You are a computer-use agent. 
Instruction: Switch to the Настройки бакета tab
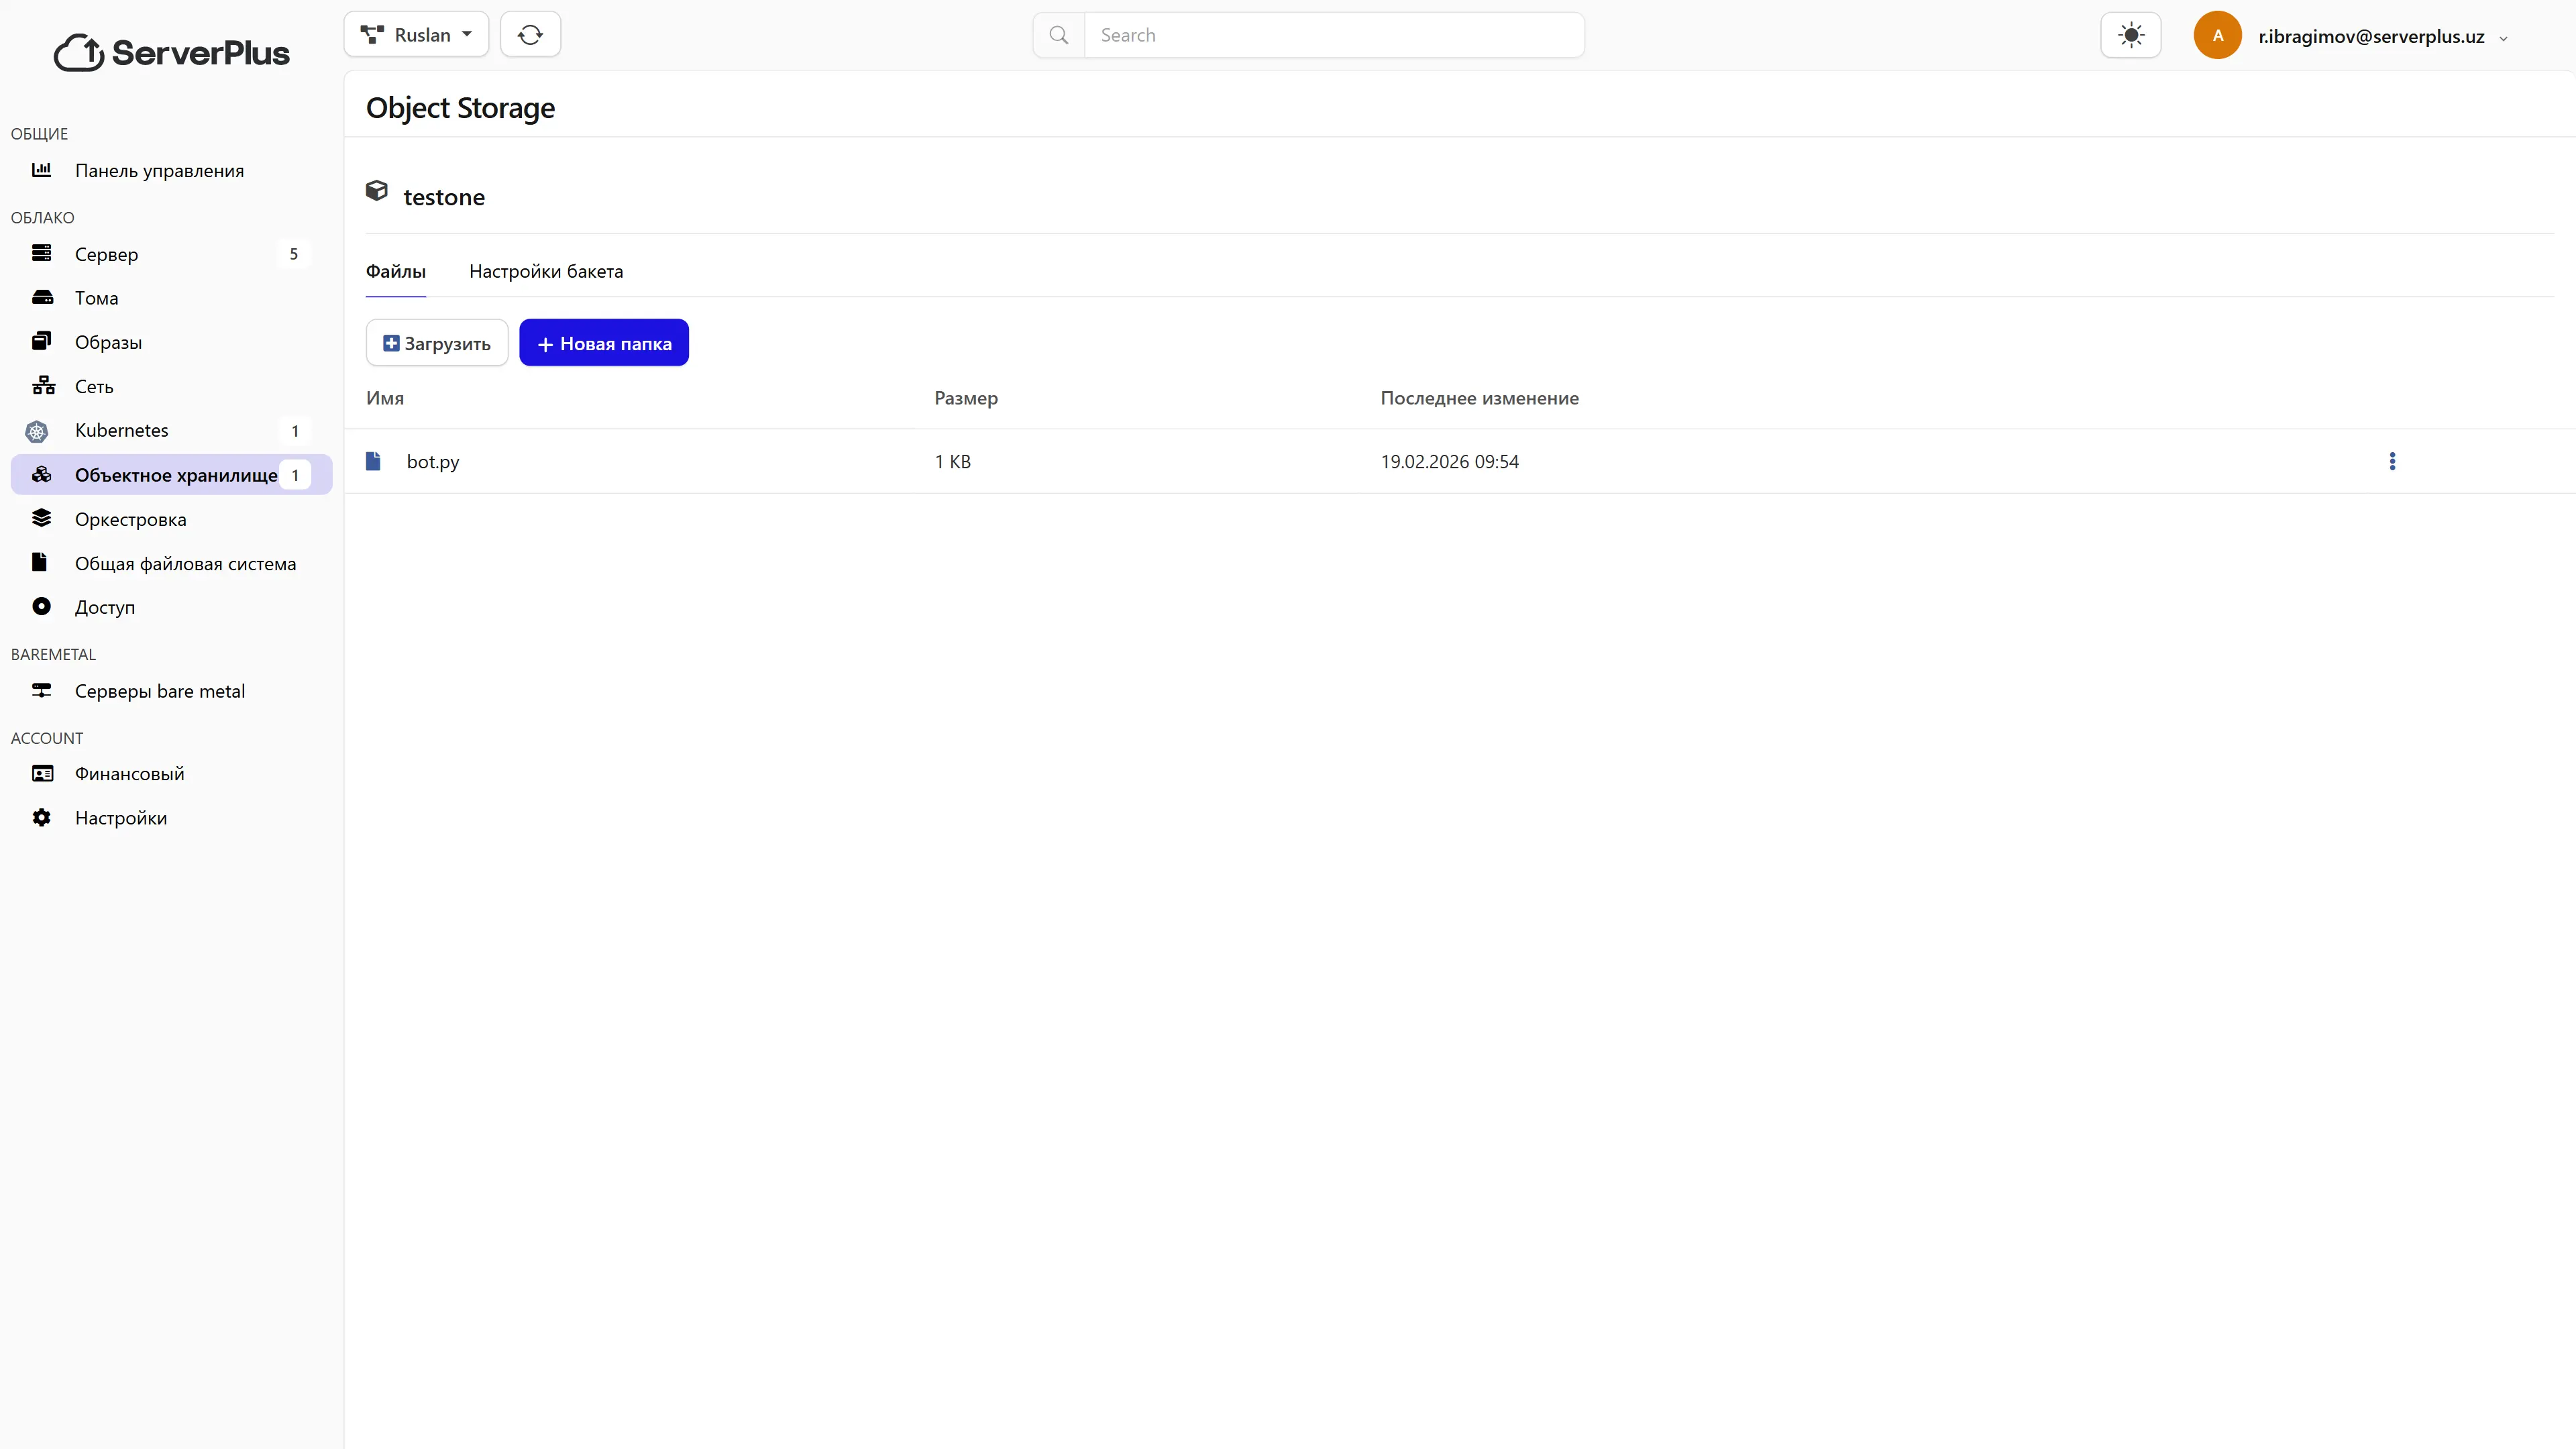(545, 272)
